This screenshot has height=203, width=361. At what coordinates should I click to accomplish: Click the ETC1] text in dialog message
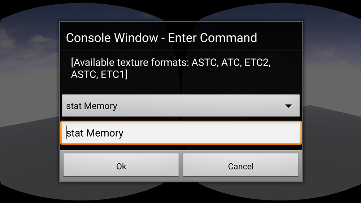pyautogui.click(x=114, y=75)
